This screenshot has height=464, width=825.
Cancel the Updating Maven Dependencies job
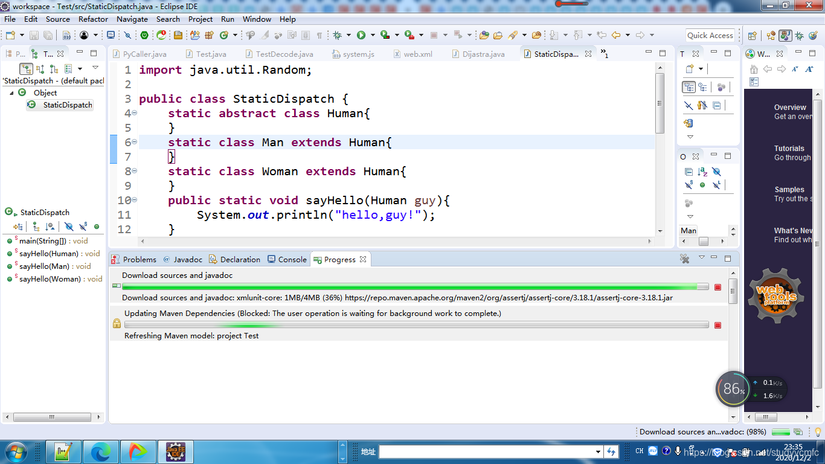coord(717,325)
